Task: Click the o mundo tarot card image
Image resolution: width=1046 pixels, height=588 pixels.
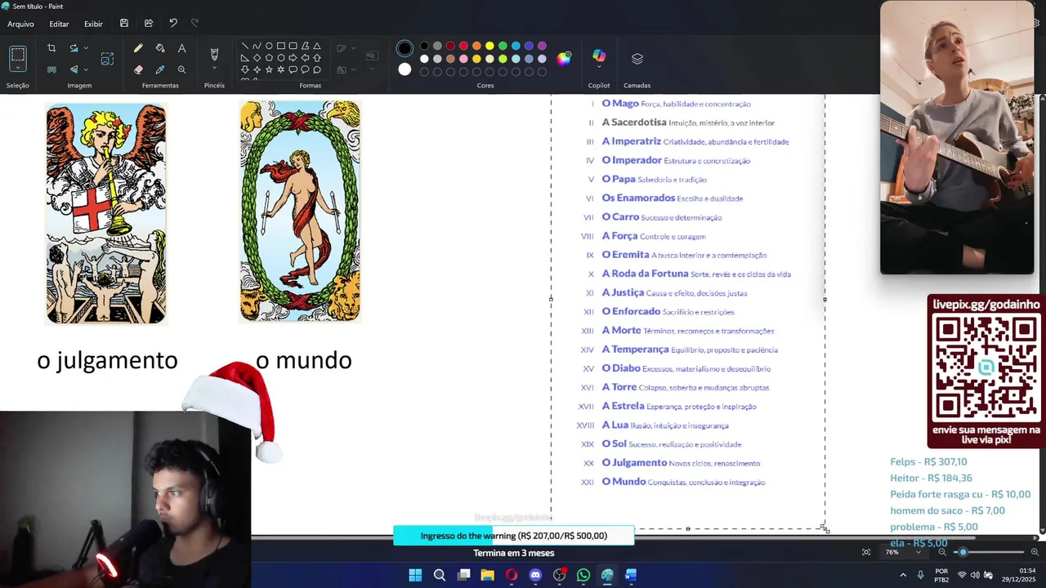Action: click(300, 212)
